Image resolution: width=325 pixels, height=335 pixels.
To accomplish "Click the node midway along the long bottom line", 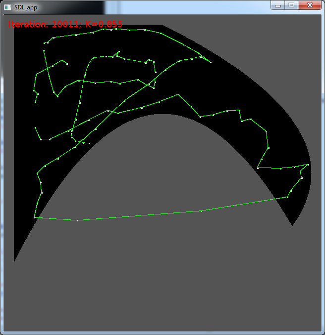I will pos(201,211).
